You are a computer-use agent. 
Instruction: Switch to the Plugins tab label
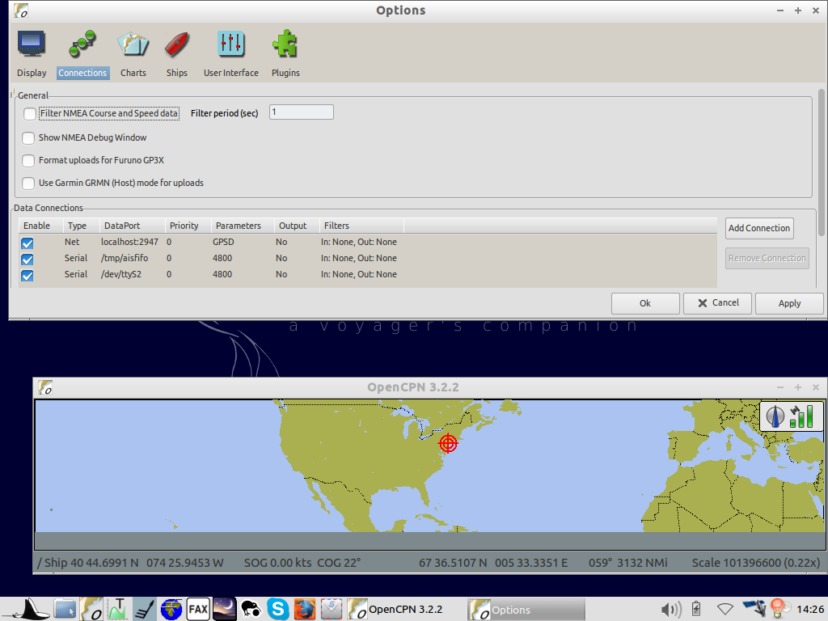[285, 73]
